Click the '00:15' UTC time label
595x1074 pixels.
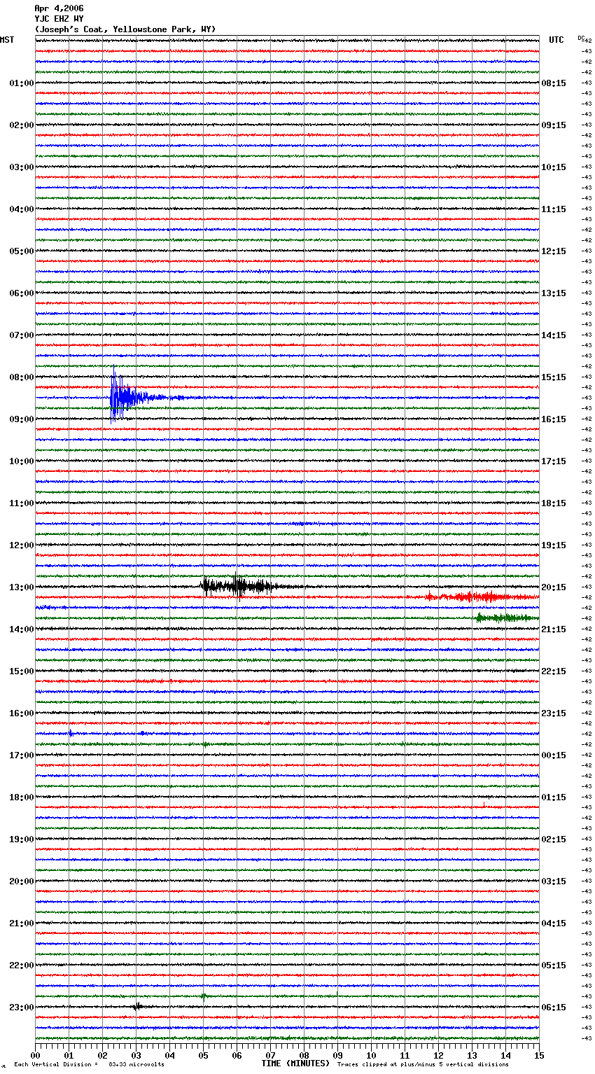[554, 755]
